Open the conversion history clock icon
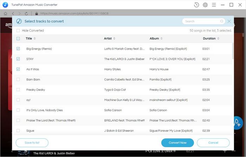This screenshot has height=157, width=246. (x=196, y=5)
